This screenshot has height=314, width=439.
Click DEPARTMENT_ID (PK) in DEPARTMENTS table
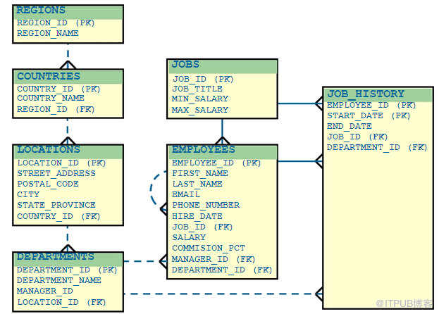(x=67, y=270)
